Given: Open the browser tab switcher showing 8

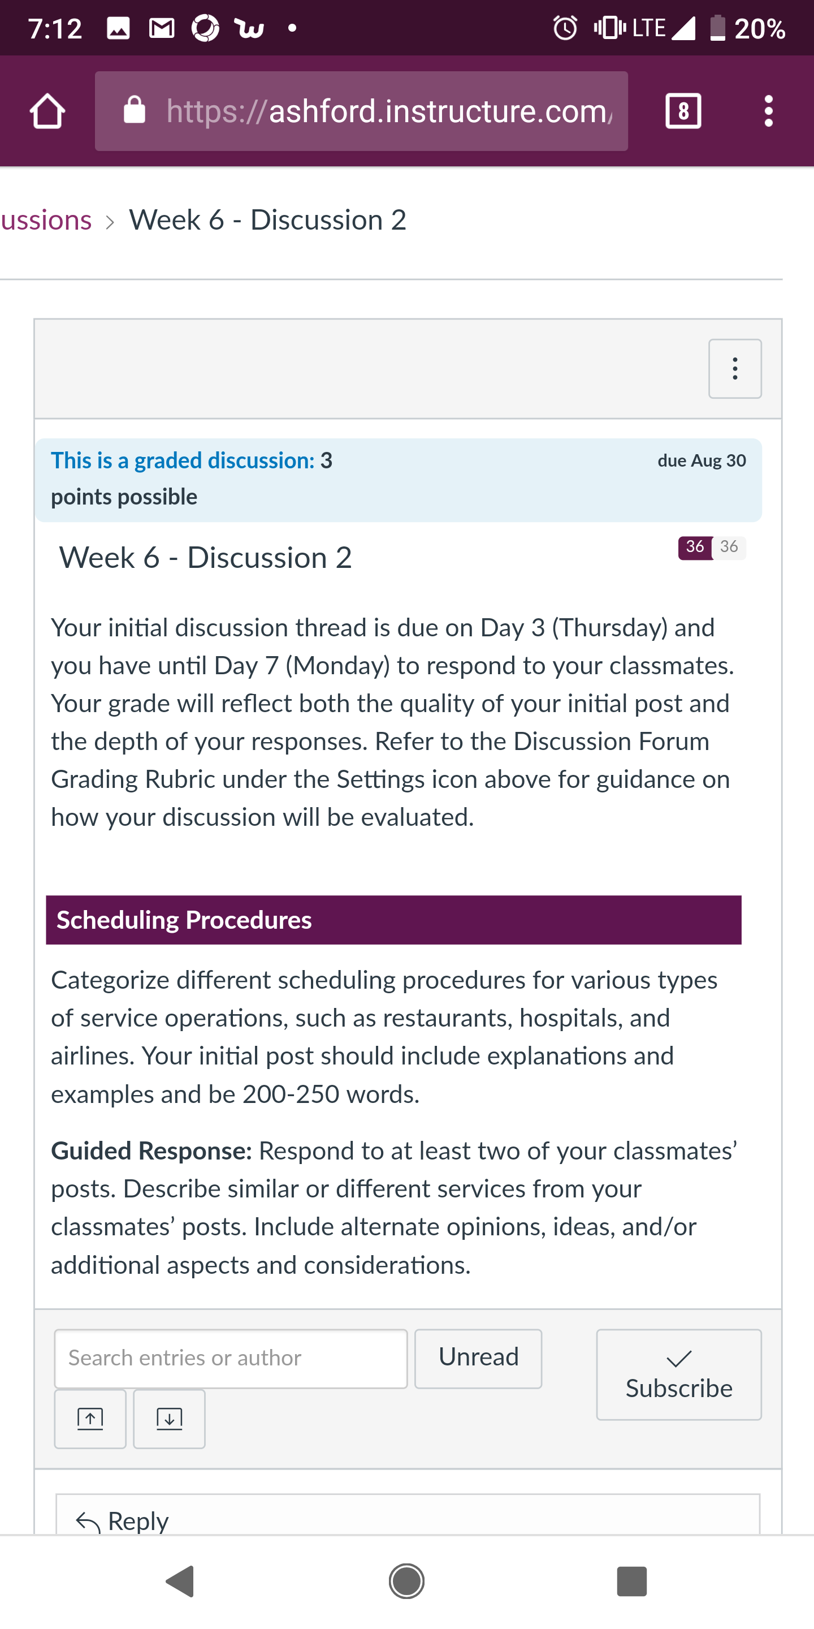Looking at the screenshot, I should click(683, 111).
